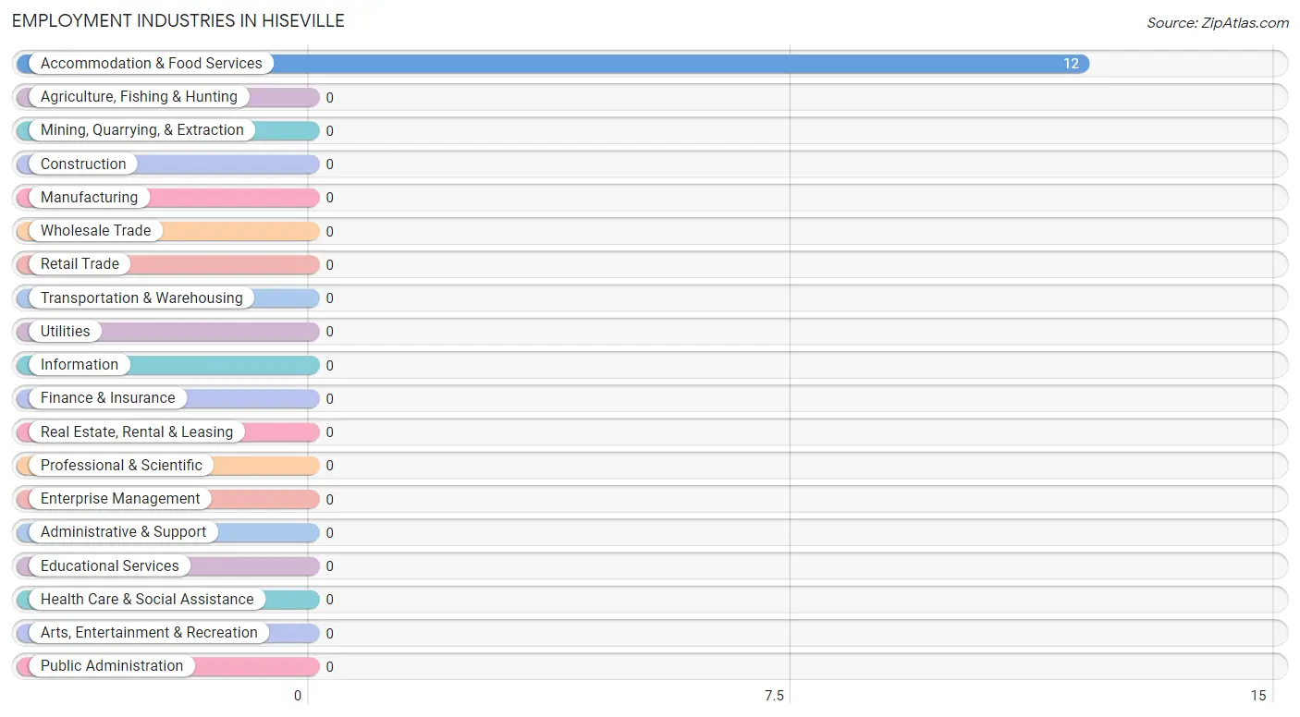Click the Source: ZipAtlas.com credit
Screen dimensions: 1300x717
click(x=1218, y=23)
